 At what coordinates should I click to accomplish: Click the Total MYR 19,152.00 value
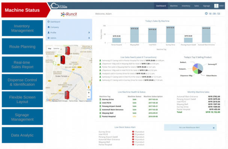[213, 112]
